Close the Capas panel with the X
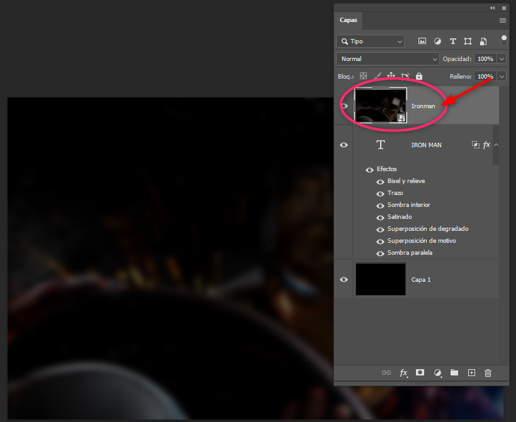Screen dimensions: 516x422 click(504, 8)
